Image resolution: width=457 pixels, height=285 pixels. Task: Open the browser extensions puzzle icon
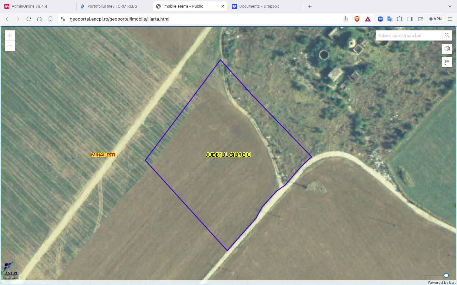[400, 19]
